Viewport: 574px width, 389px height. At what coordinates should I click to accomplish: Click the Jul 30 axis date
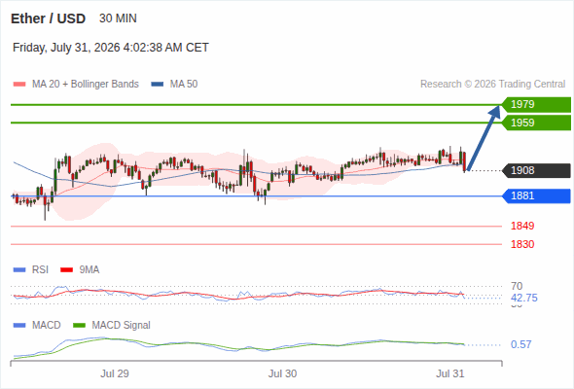(x=282, y=373)
